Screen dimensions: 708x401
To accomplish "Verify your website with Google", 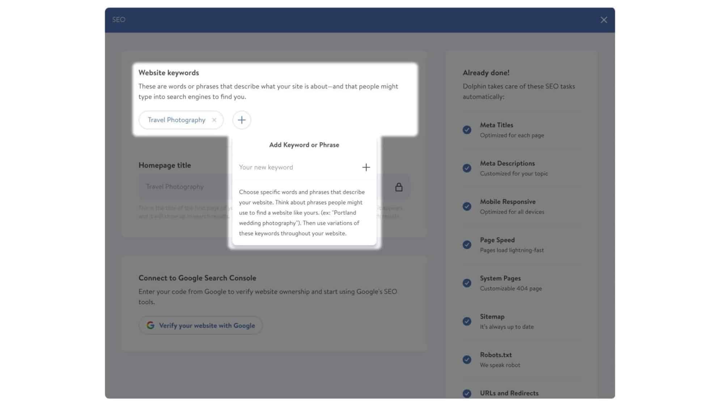I will (201, 325).
